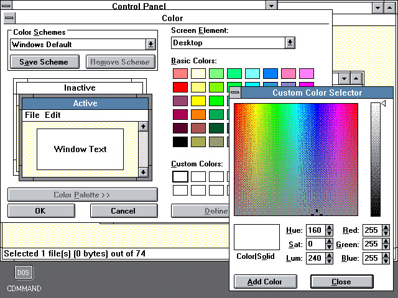Increase Hue with its up spinner arrow
Viewport: 398px width, 298px height.
point(330,227)
